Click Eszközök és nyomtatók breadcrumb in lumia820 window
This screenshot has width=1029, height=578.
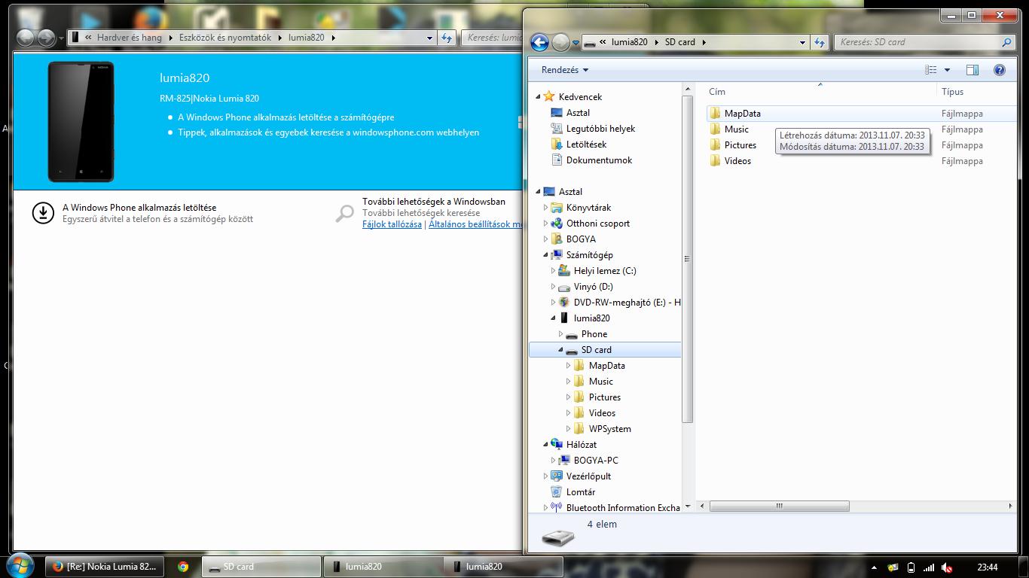point(224,37)
